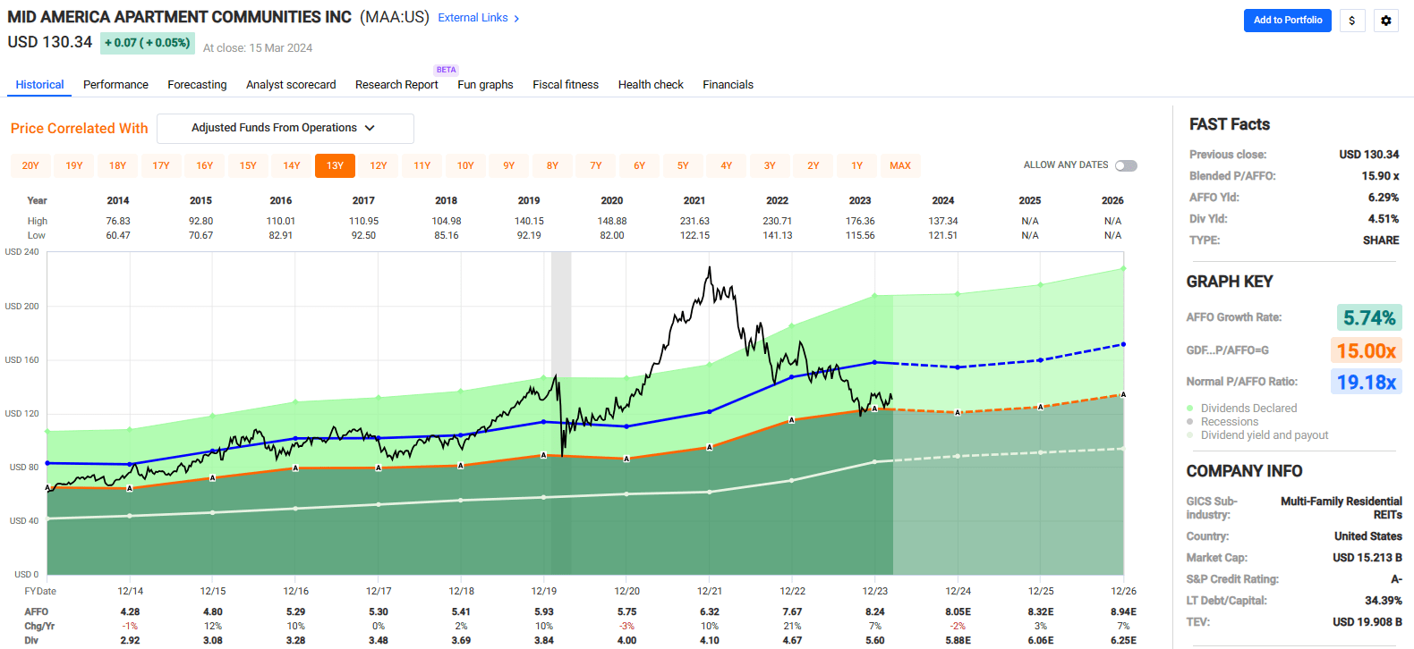Choose the 18Y time range
Viewport: 1414px width, 649px height.
pyautogui.click(x=117, y=165)
